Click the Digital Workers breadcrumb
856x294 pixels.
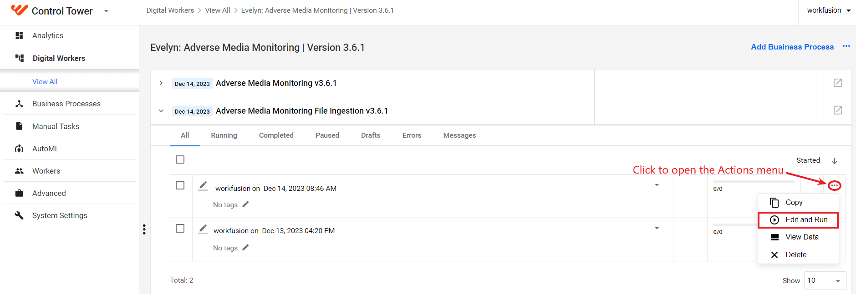click(170, 10)
